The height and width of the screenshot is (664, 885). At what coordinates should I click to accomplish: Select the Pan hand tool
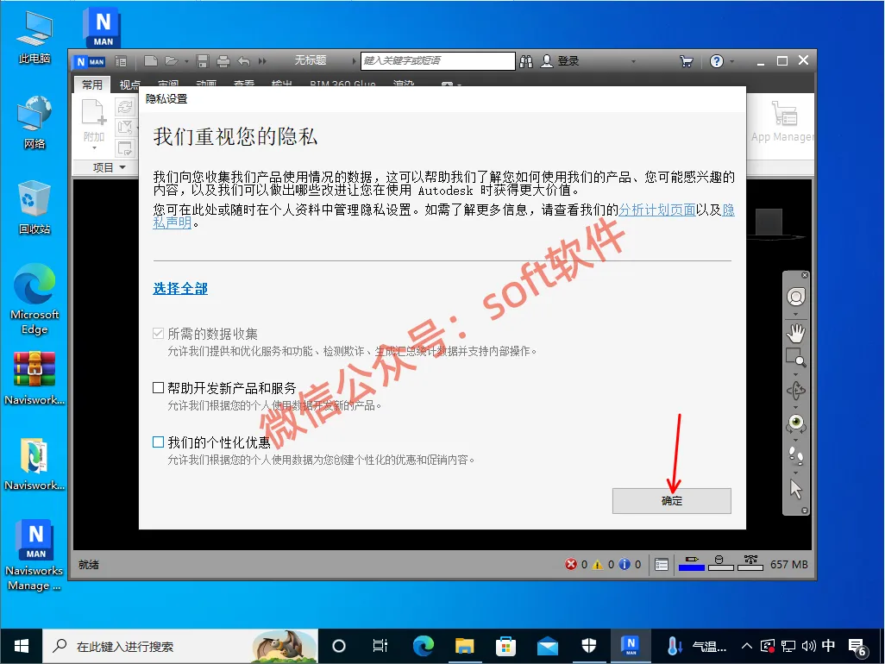pyautogui.click(x=796, y=333)
